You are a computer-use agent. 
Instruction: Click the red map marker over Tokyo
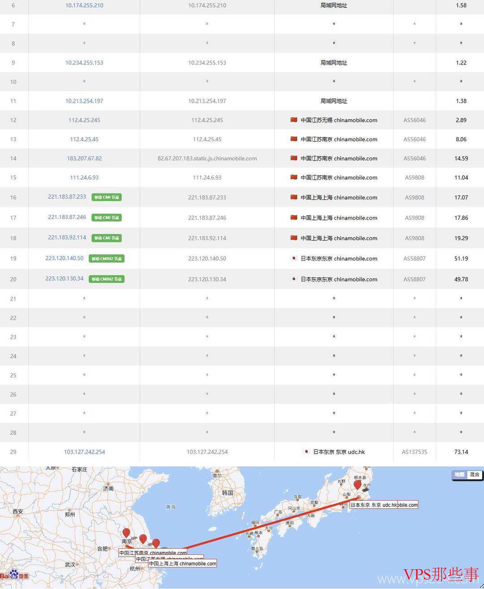(358, 485)
